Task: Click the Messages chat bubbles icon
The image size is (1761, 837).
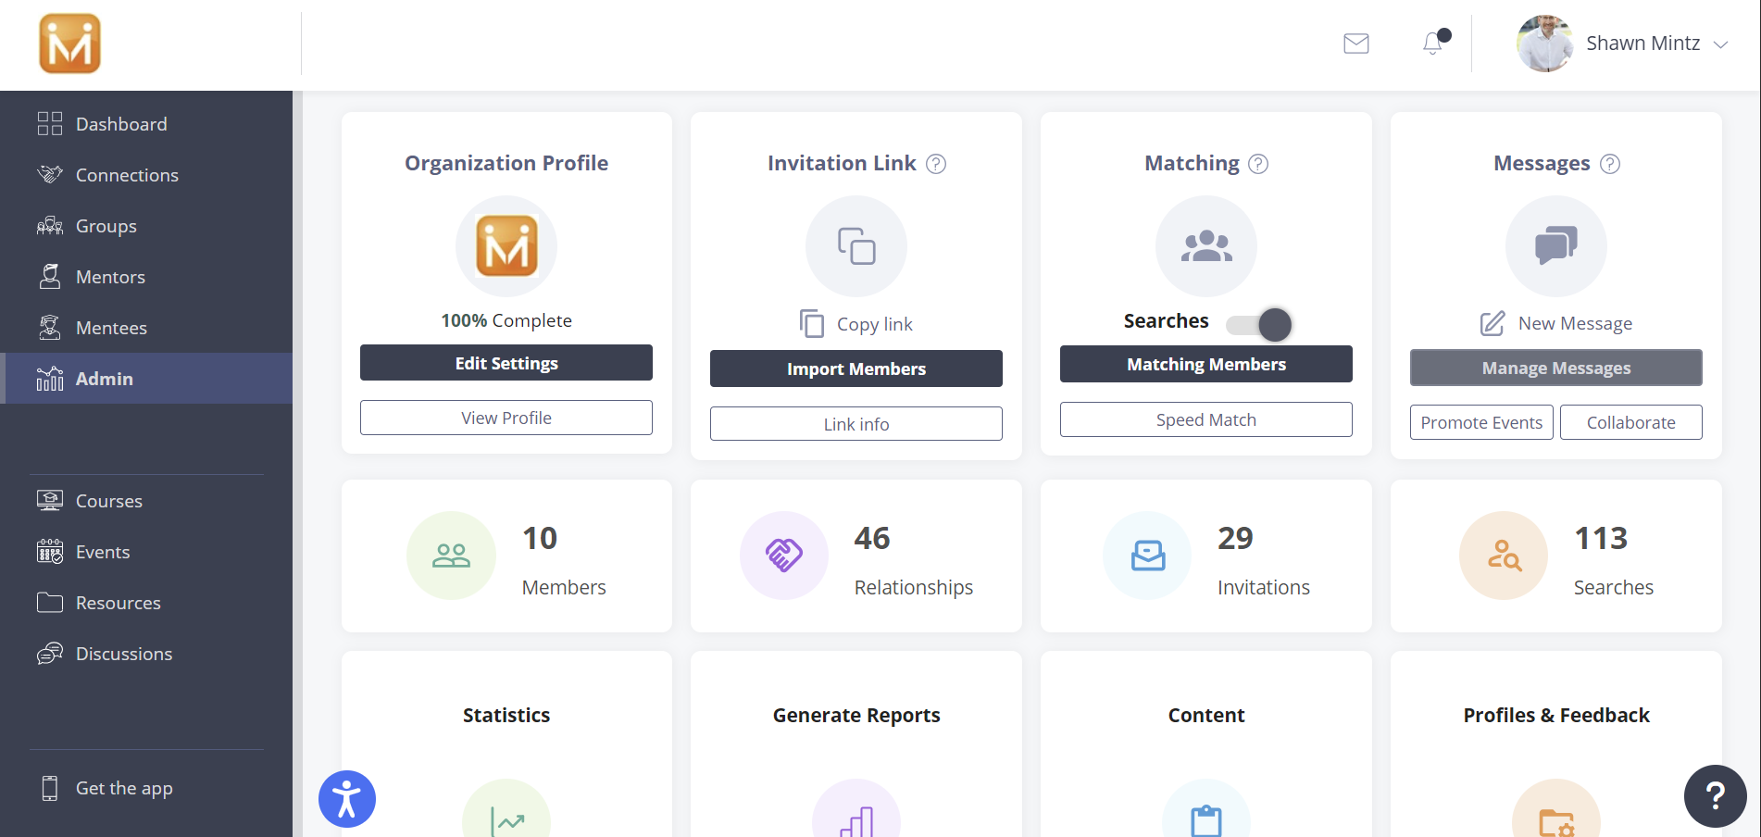Action: pyautogui.click(x=1556, y=246)
